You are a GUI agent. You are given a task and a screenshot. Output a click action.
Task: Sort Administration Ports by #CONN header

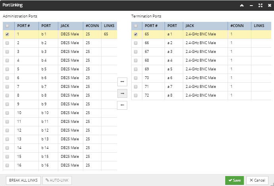tap(92, 26)
